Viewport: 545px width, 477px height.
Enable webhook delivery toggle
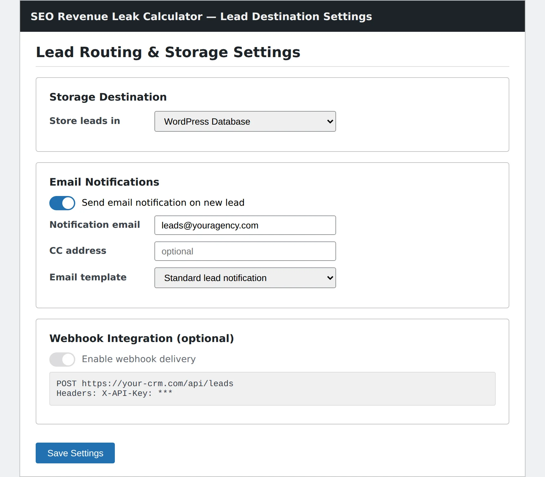pos(62,360)
